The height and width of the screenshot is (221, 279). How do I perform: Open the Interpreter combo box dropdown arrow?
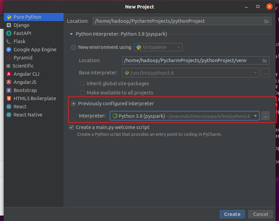pyautogui.click(x=255, y=116)
